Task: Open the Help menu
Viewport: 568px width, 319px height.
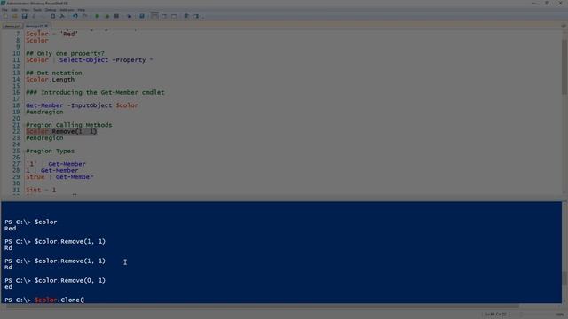Action: [81, 10]
